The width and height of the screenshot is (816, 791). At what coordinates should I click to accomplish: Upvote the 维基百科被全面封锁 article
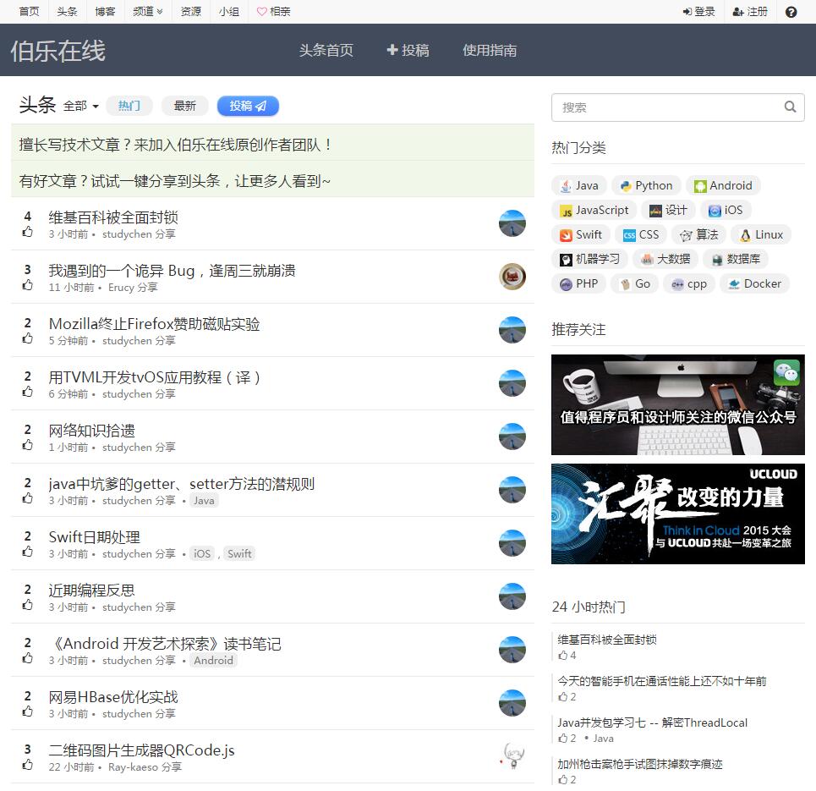28,232
